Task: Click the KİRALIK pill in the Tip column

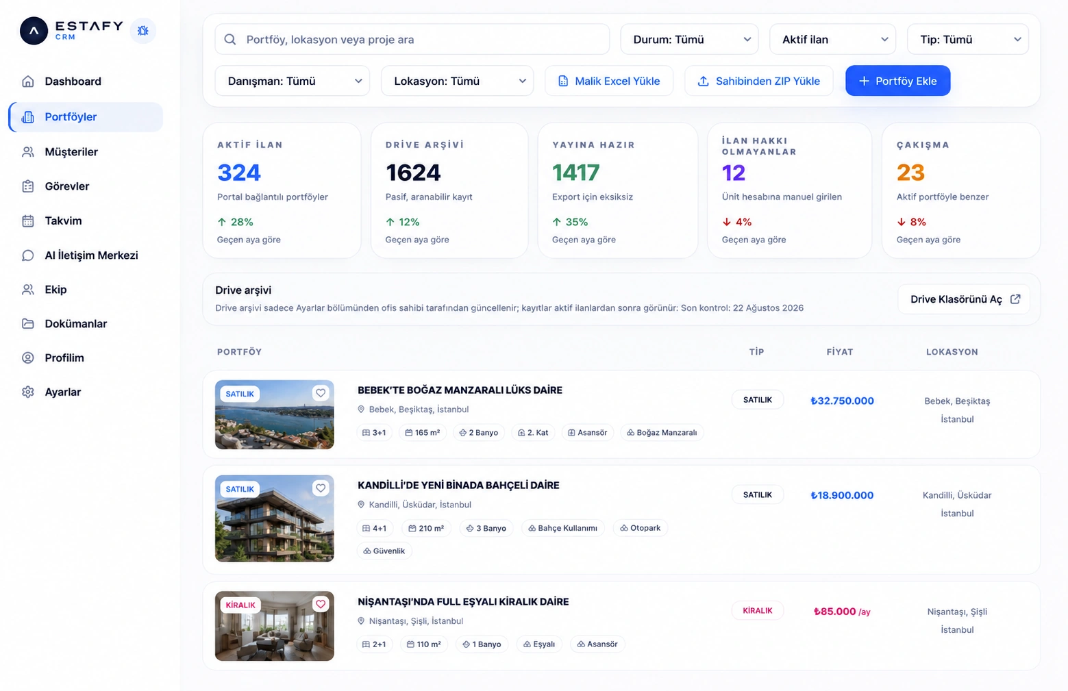Action: point(758,611)
